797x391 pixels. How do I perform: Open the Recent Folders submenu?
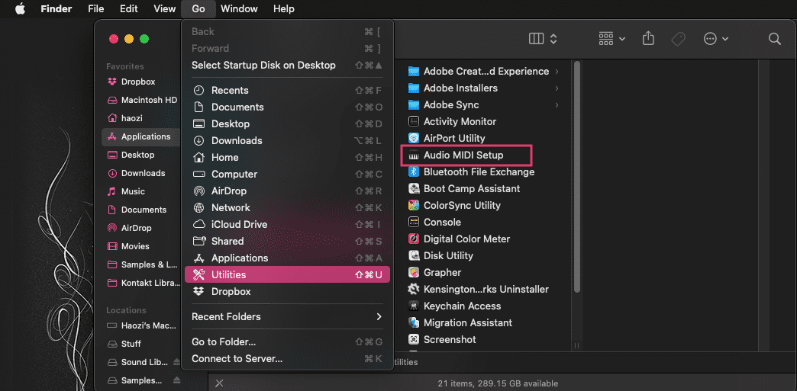[287, 316]
